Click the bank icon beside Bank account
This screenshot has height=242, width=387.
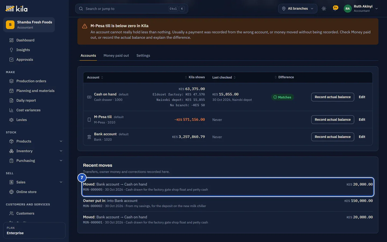[89, 137]
